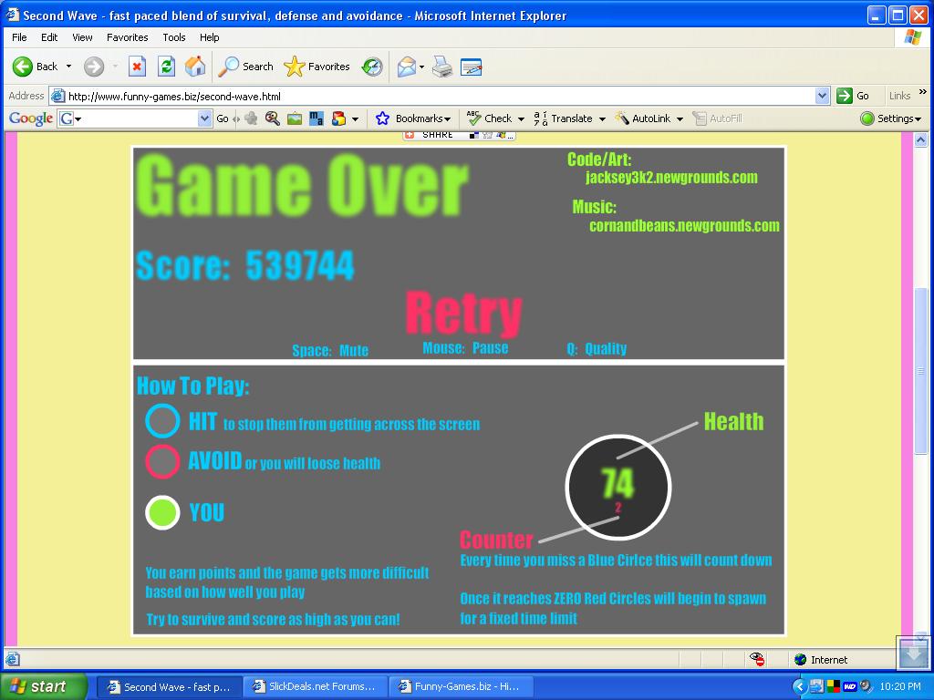Stop loading the page
The image size is (934, 700).
tap(138, 67)
